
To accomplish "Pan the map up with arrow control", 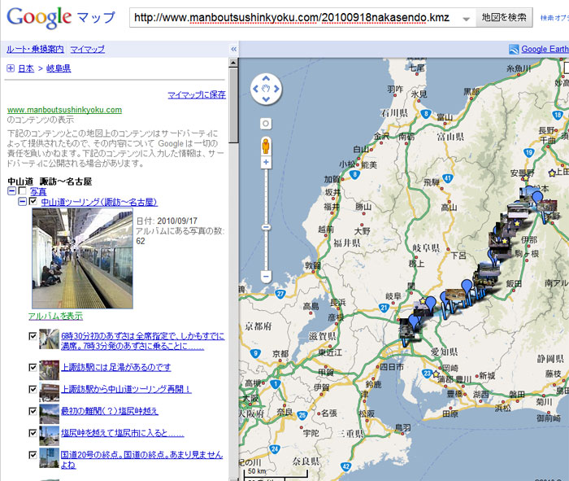I will [x=265, y=77].
